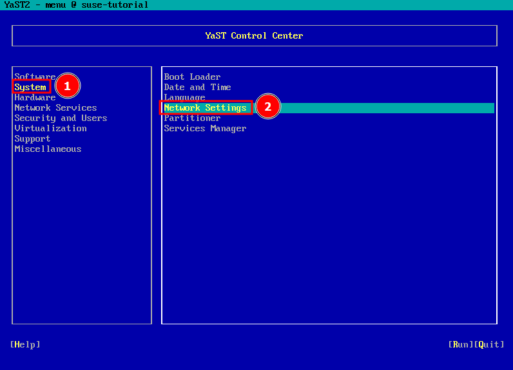Image resolution: width=513 pixels, height=370 pixels.
Task: Open the Date and Time module
Action: coord(198,88)
